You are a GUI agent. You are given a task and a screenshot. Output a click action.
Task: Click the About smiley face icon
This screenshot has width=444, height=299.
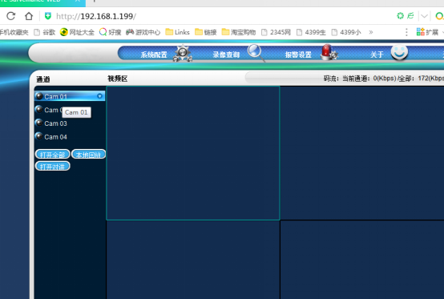pyautogui.click(x=399, y=52)
